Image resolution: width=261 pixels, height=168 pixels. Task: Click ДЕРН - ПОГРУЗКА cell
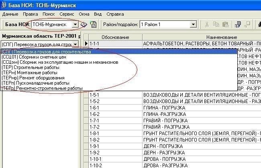[x=202, y=146]
